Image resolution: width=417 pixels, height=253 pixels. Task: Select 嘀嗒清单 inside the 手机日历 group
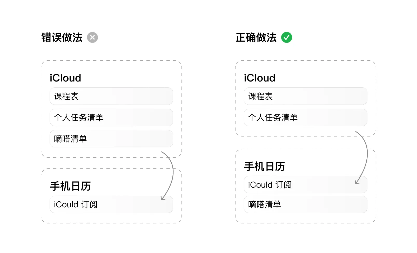tap(305, 204)
